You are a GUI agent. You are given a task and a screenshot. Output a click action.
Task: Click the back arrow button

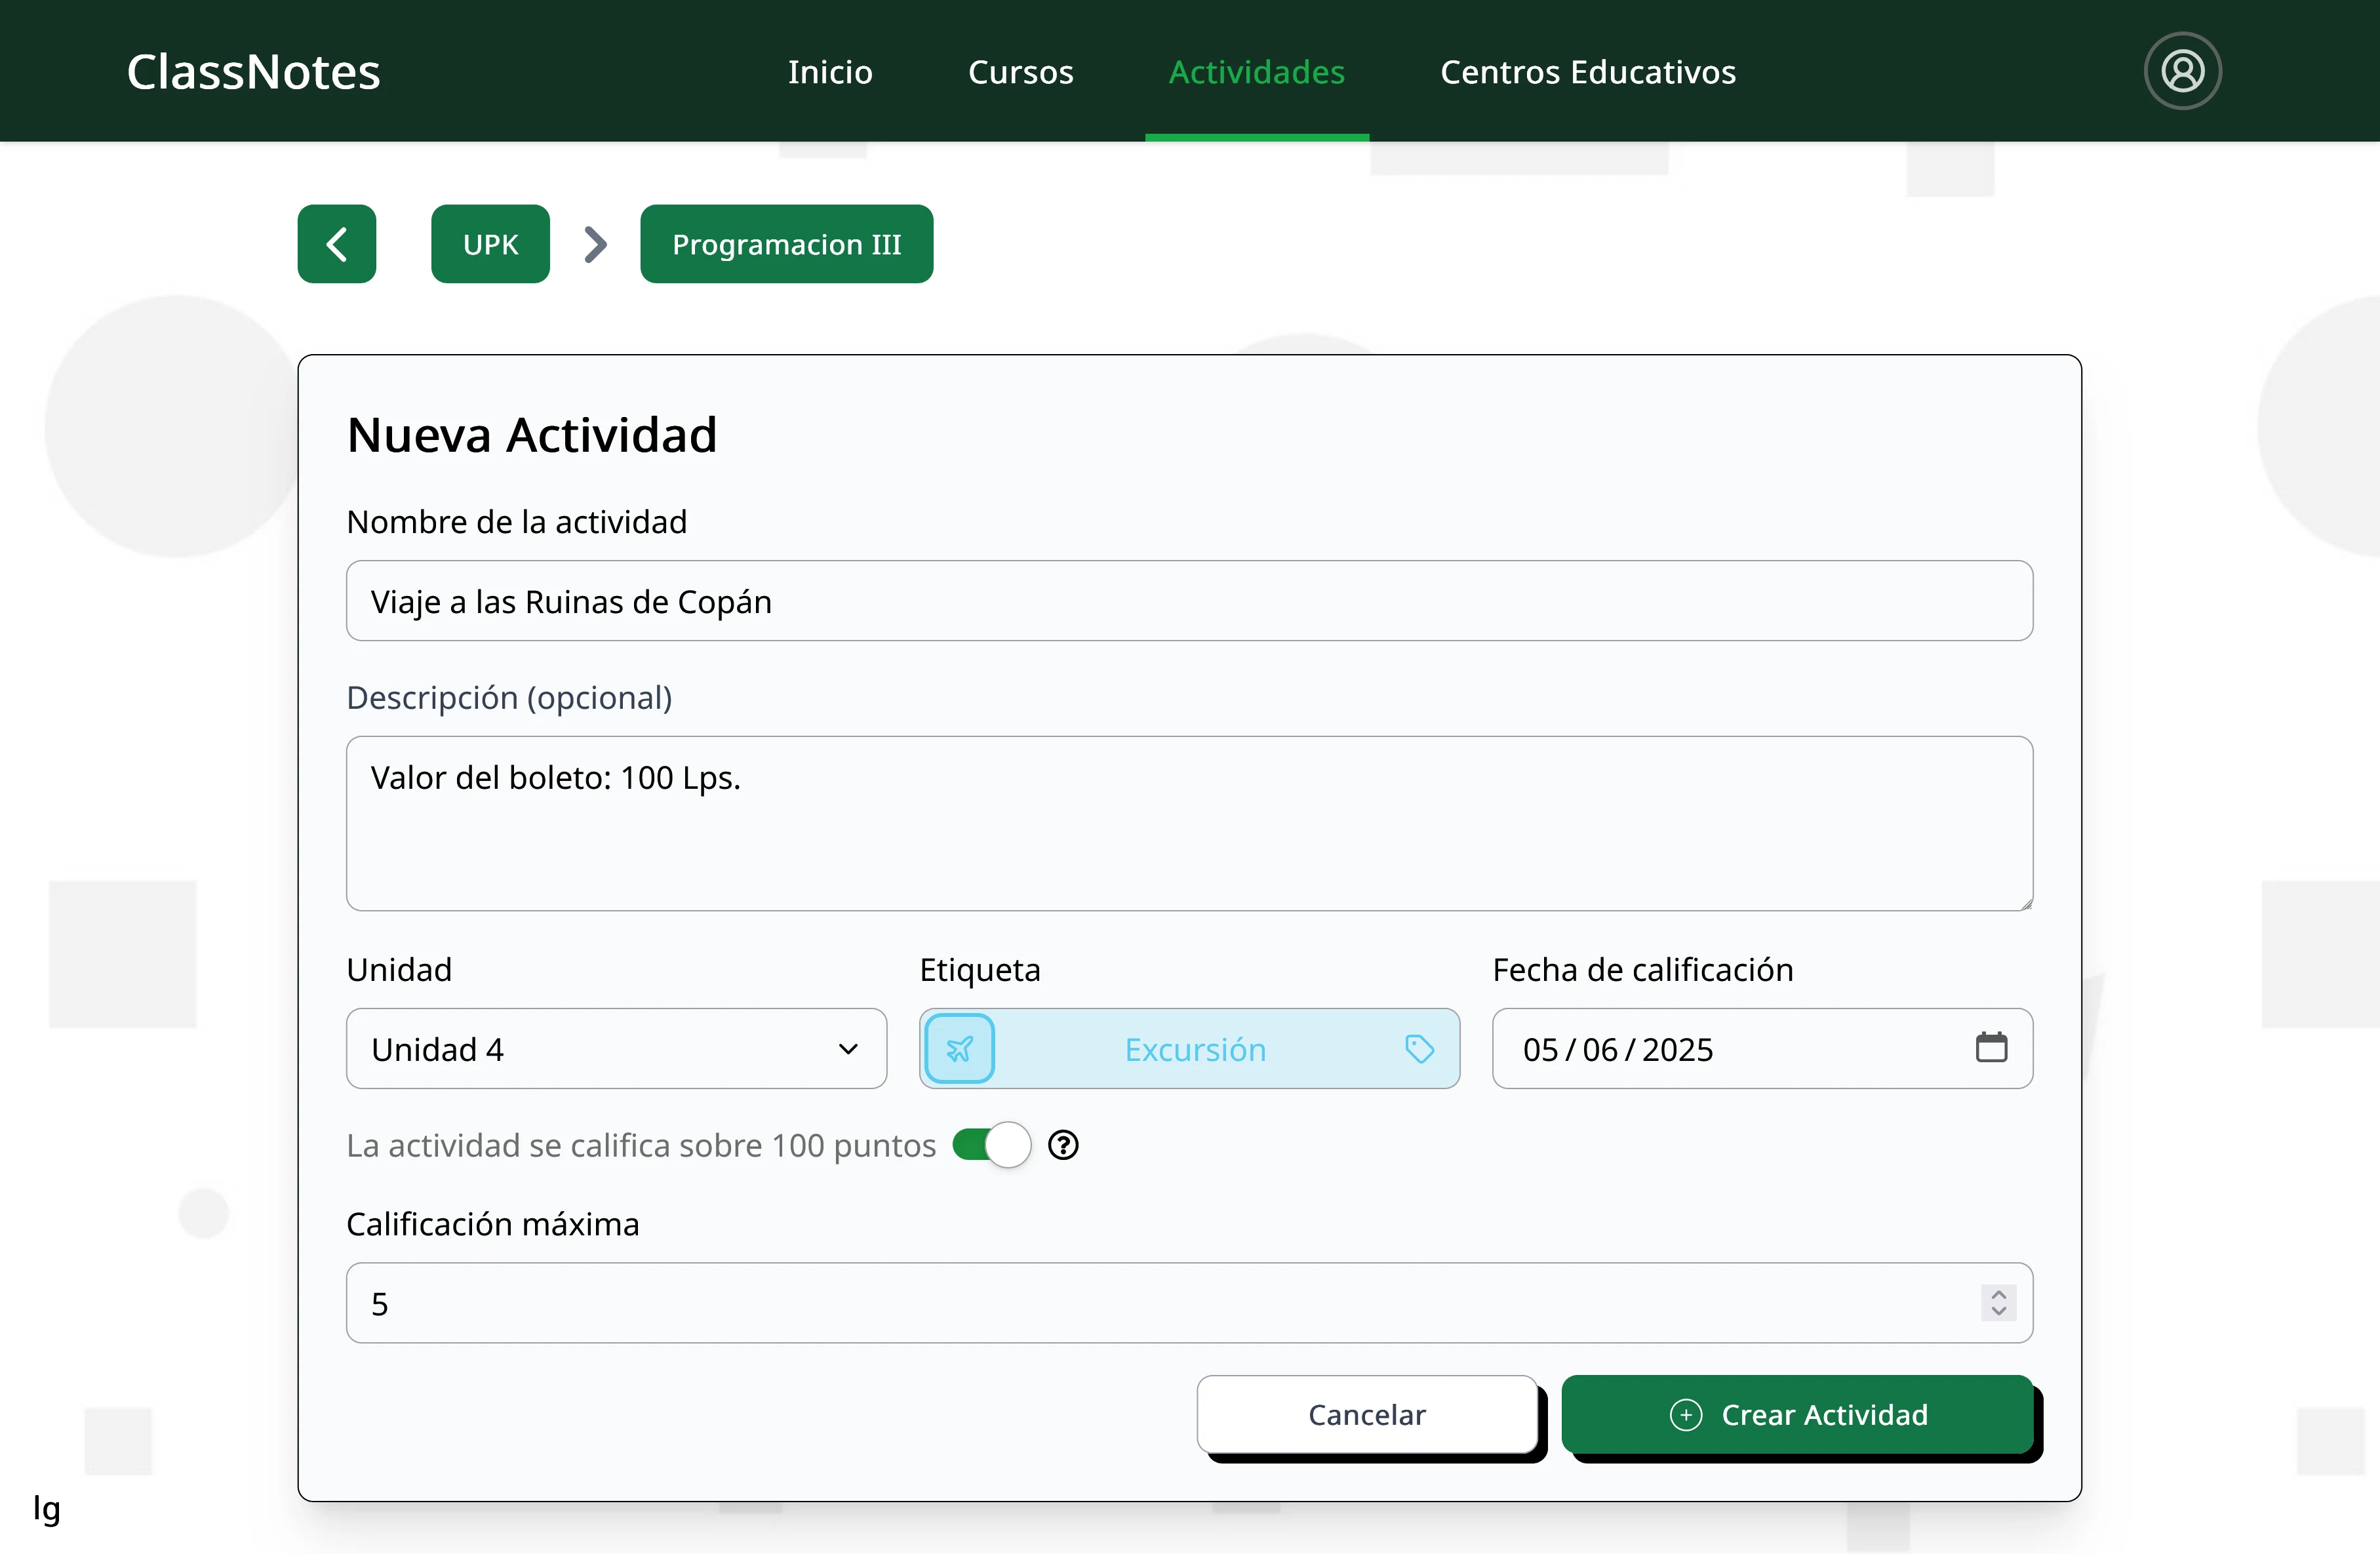336,244
